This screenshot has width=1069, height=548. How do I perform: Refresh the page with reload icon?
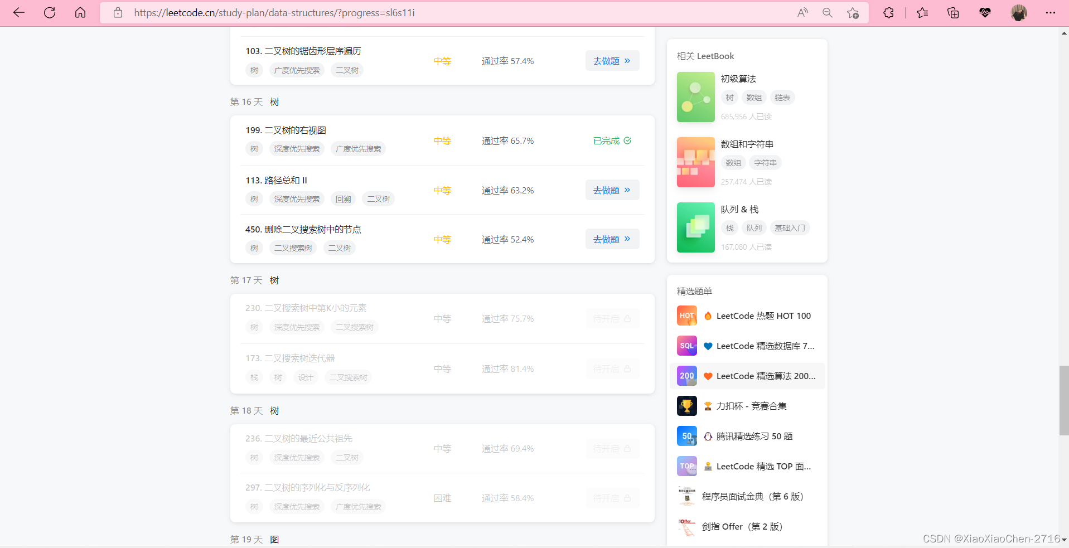[49, 12]
